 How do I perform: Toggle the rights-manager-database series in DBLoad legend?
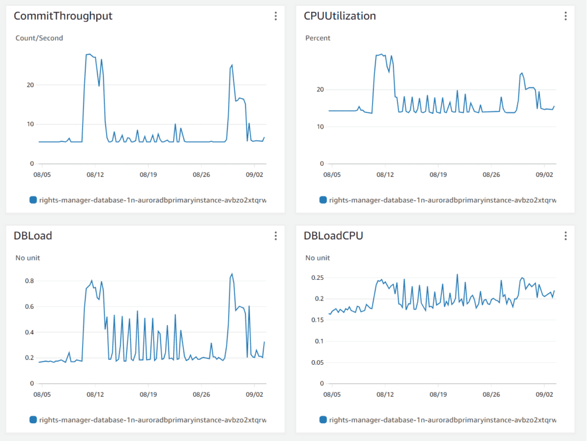(153, 420)
